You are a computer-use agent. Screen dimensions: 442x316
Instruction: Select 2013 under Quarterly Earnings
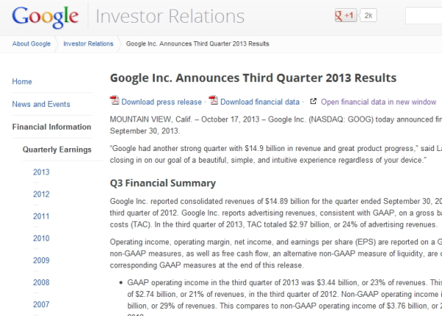(41, 172)
